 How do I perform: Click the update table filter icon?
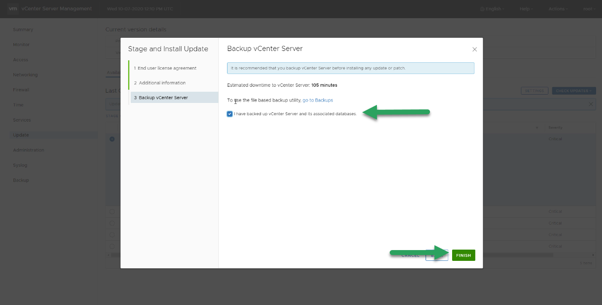click(537, 128)
